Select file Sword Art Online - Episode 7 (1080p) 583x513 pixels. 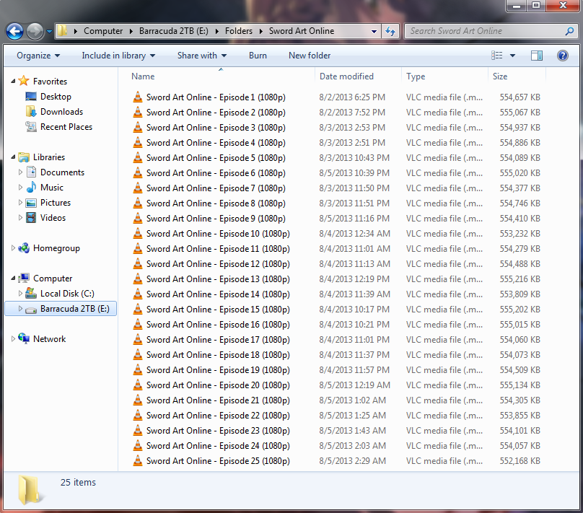pos(216,188)
